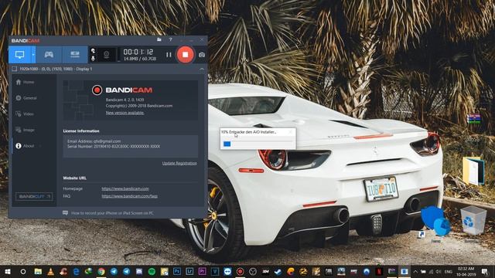The height and width of the screenshot is (278, 495).
Task: Click New version available link
Action: [x=125, y=113]
